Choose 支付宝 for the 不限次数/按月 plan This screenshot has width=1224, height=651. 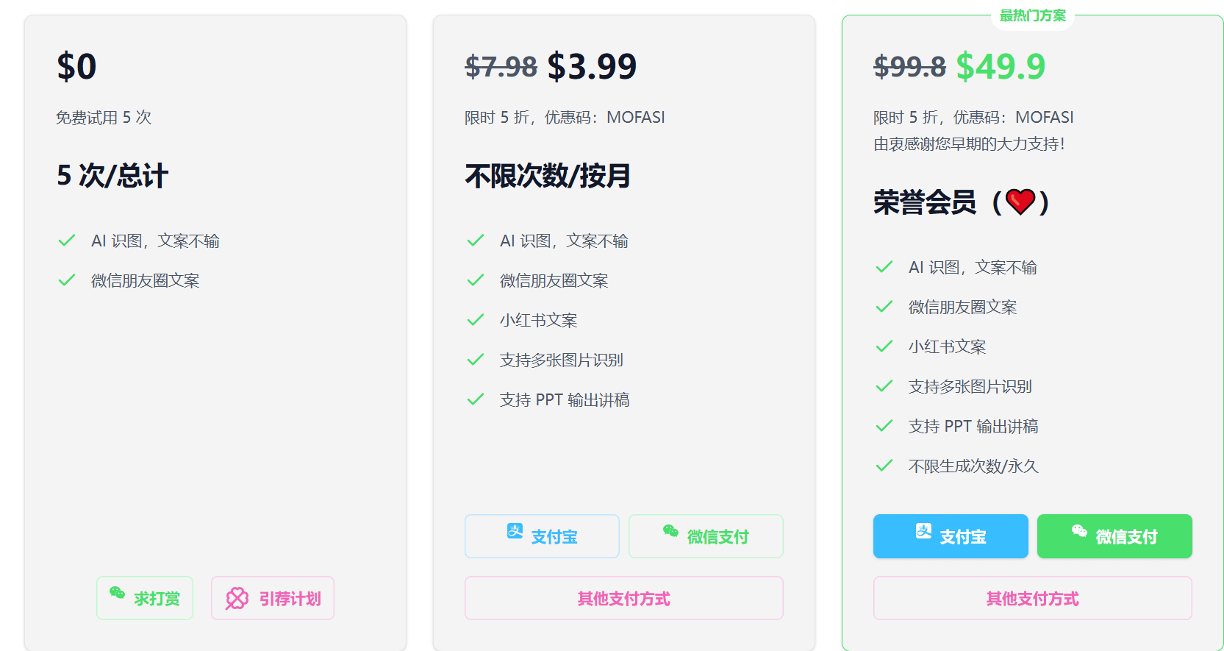tap(542, 536)
